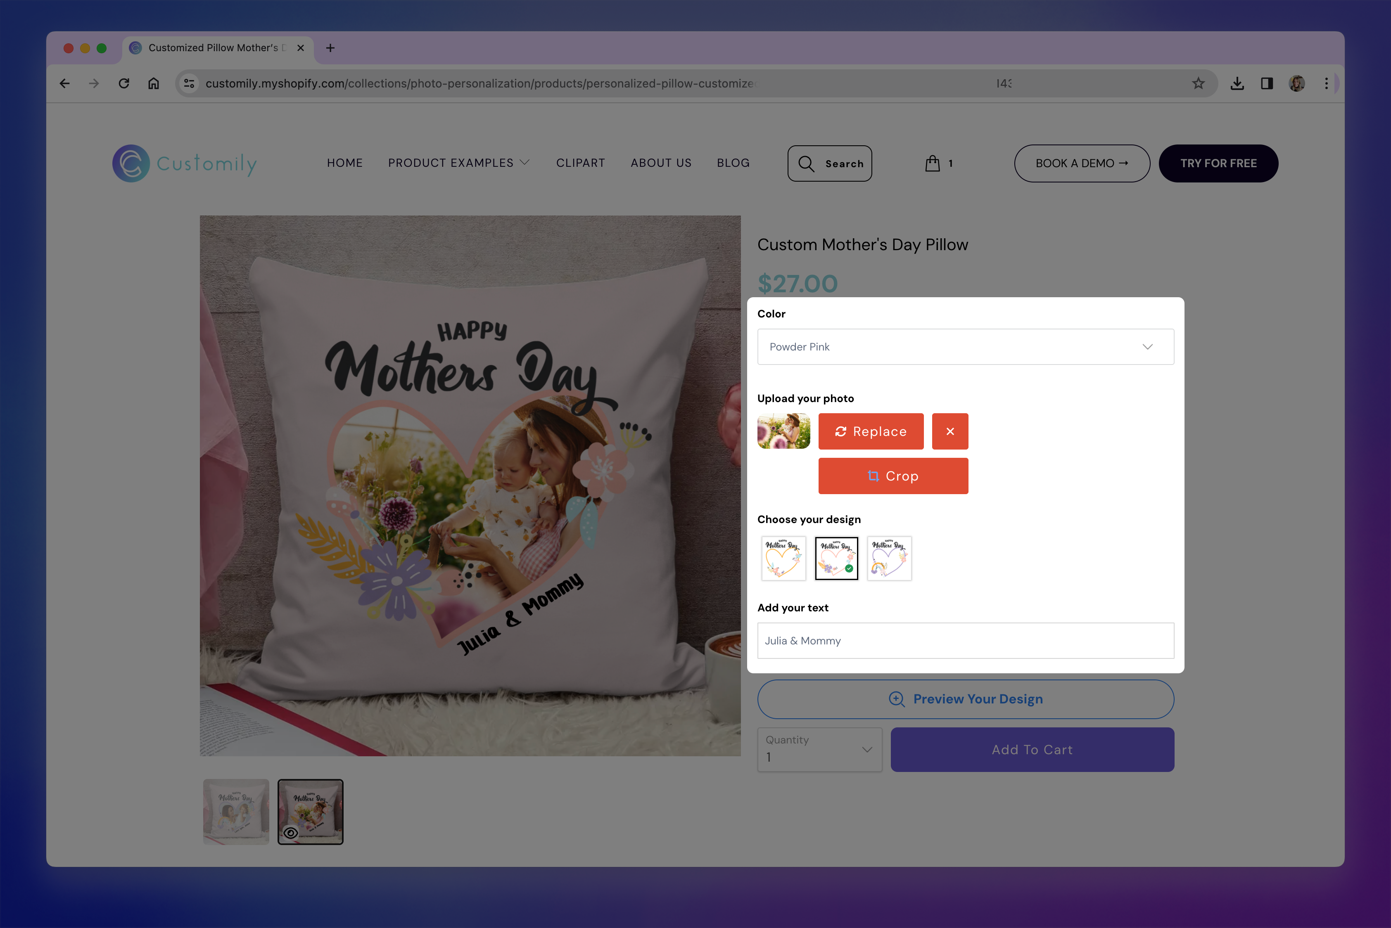Open the BLOG menu item
Image resolution: width=1391 pixels, height=928 pixels.
click(733, 163)
